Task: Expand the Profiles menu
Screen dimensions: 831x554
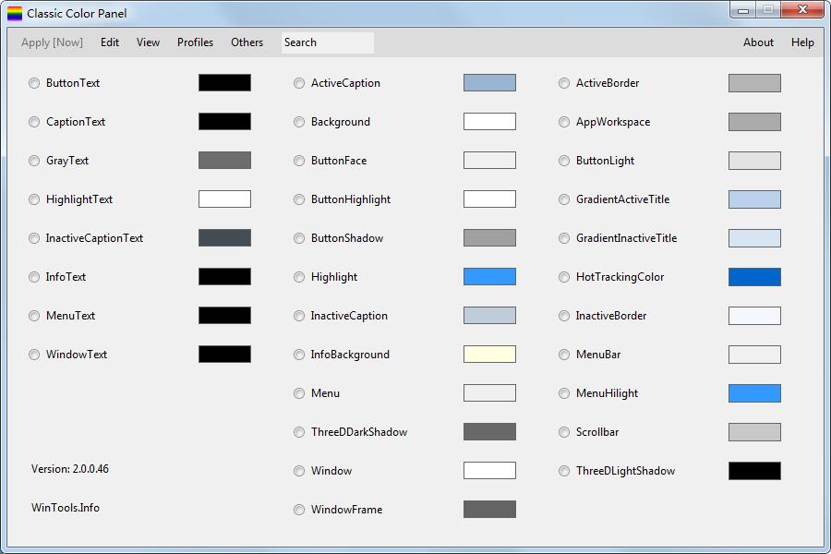Action: (x=195, y=42)
